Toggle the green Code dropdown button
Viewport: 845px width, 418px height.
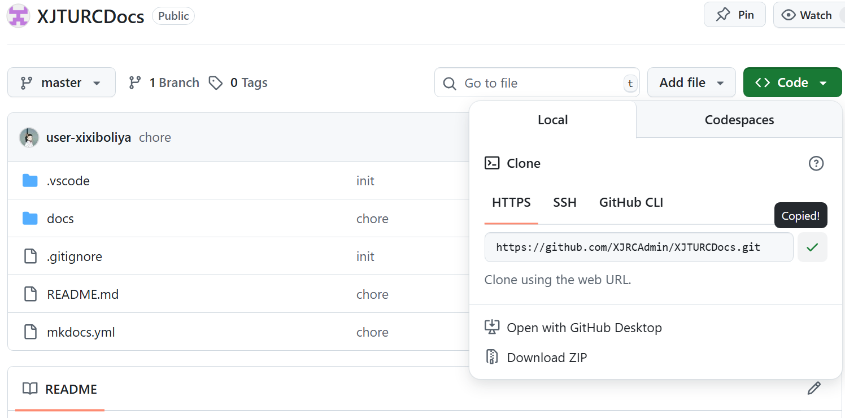(792, 82)
